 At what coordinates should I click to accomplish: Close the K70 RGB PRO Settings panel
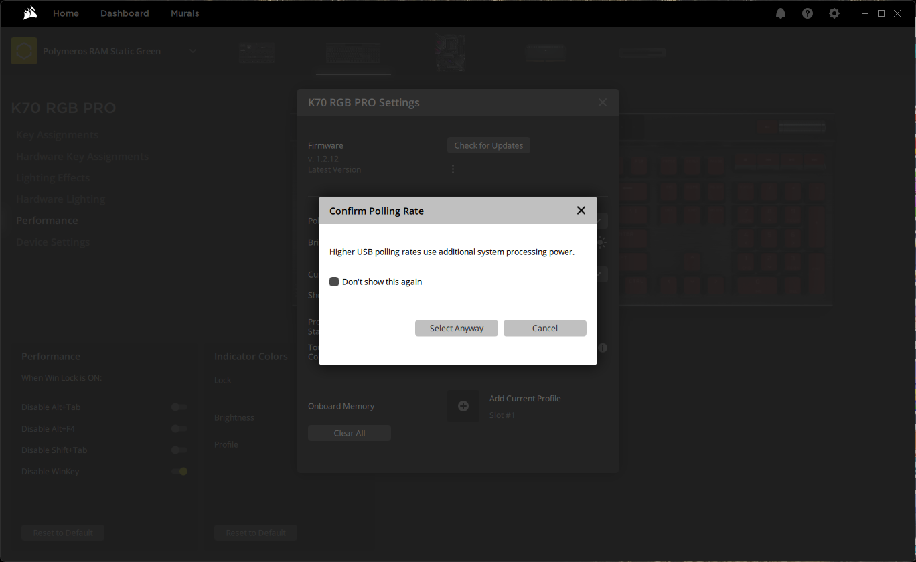[603, 102]
